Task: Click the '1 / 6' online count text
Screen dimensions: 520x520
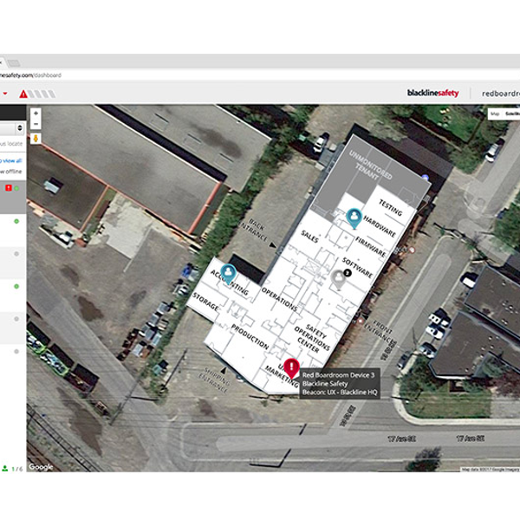Action: click(17, 469)
